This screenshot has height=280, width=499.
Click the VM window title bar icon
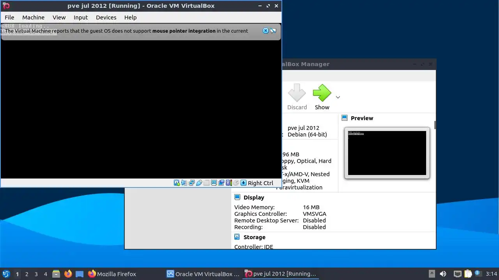pos(6,6)
